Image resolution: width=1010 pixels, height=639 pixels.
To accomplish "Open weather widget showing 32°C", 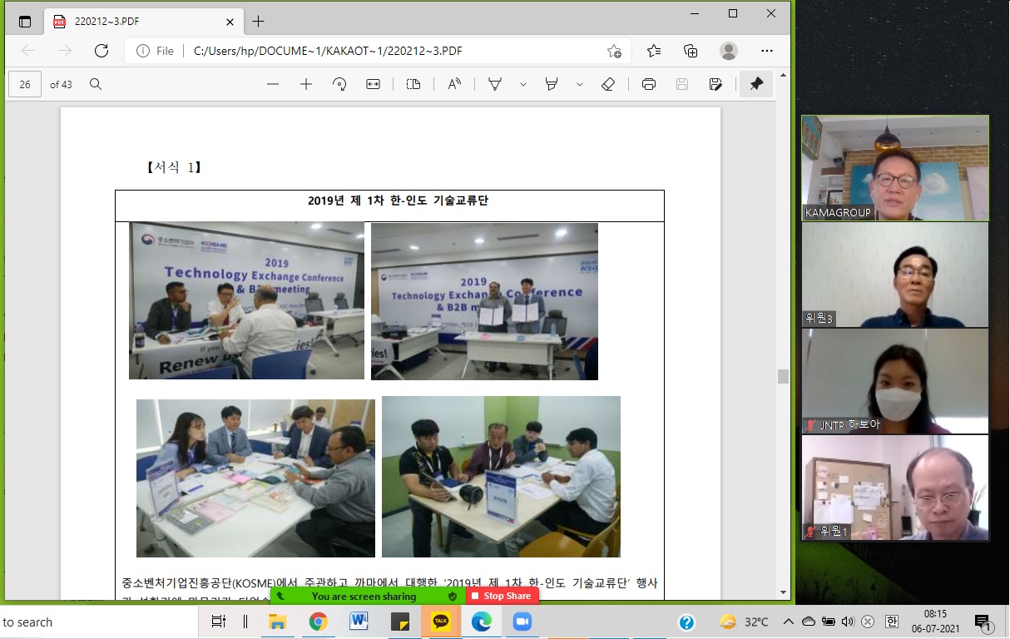I will click(745, 622).
